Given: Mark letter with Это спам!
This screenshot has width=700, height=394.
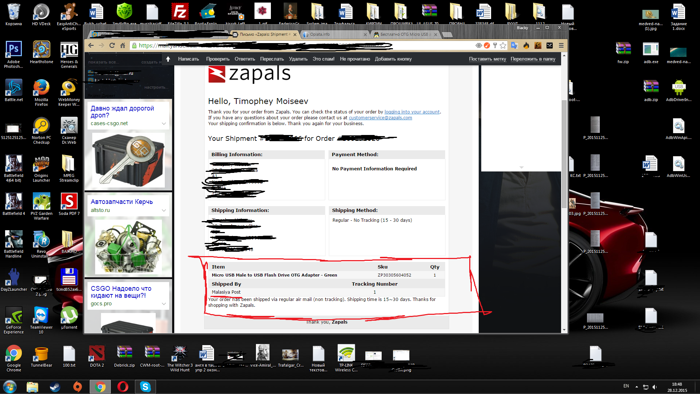Looking at the screenshot, I should [x=323, y=59].
